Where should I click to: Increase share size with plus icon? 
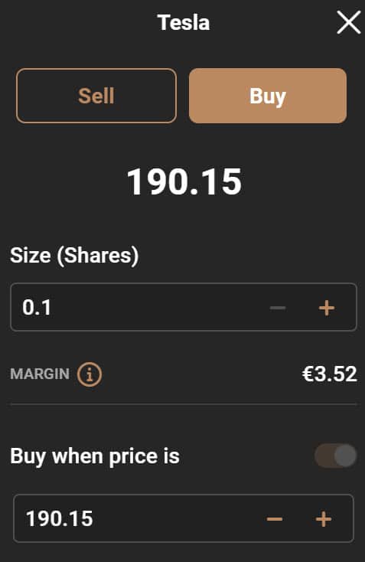[x=327, y=308]
